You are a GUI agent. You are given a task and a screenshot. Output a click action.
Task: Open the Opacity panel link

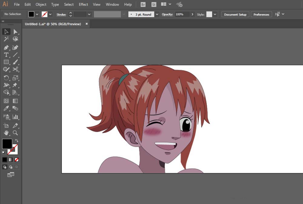click(x=167, y=15)
